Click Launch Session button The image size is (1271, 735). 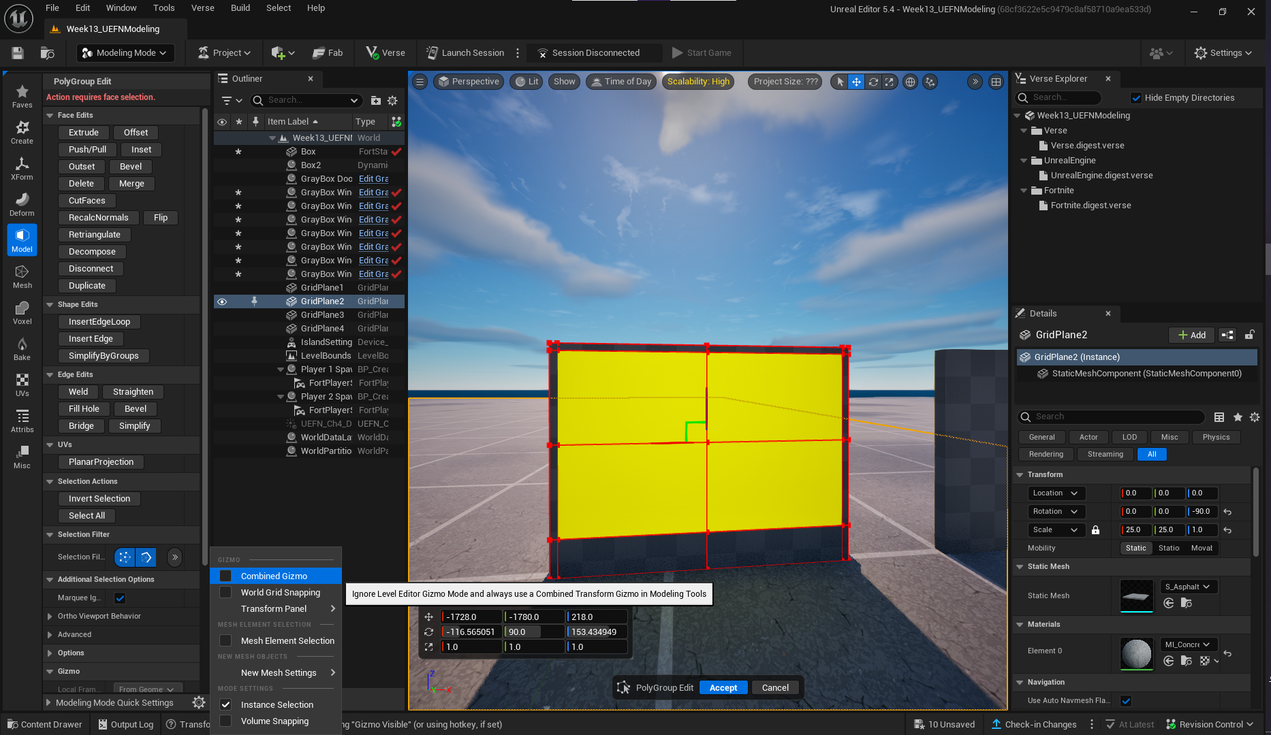466,52
